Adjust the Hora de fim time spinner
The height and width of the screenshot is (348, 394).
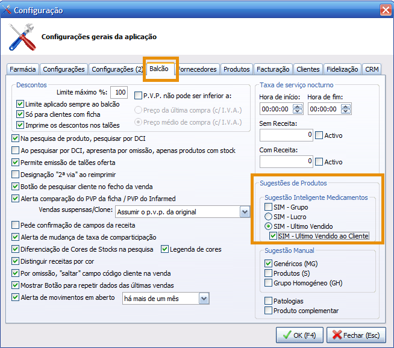click(345, 109)
